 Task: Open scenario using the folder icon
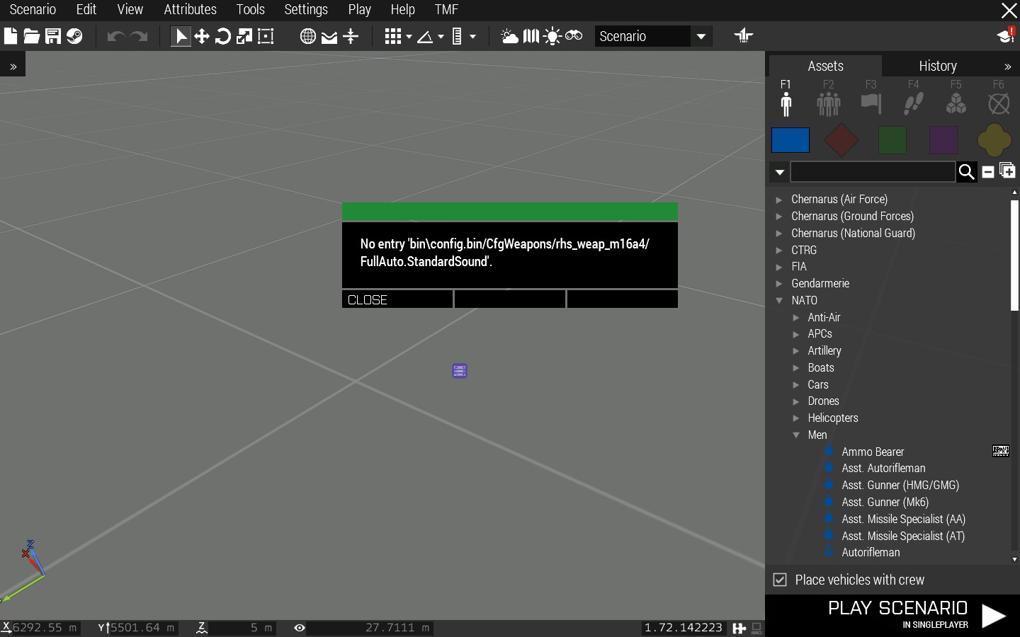(x=32, y=36)
